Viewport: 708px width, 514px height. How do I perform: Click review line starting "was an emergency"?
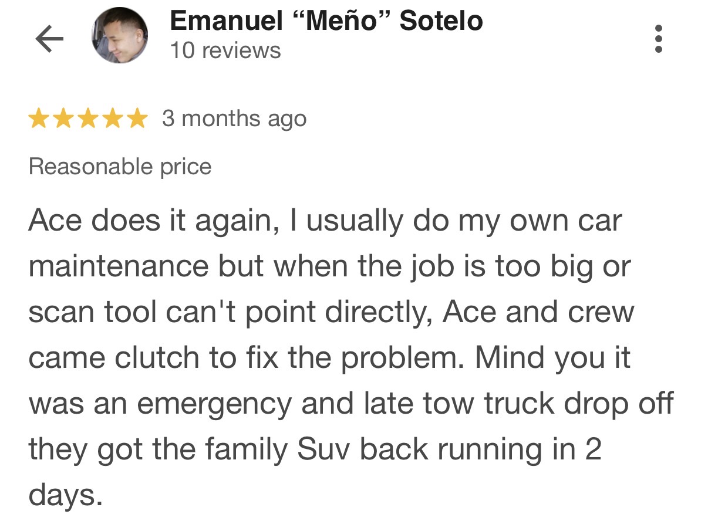point(350,404)
